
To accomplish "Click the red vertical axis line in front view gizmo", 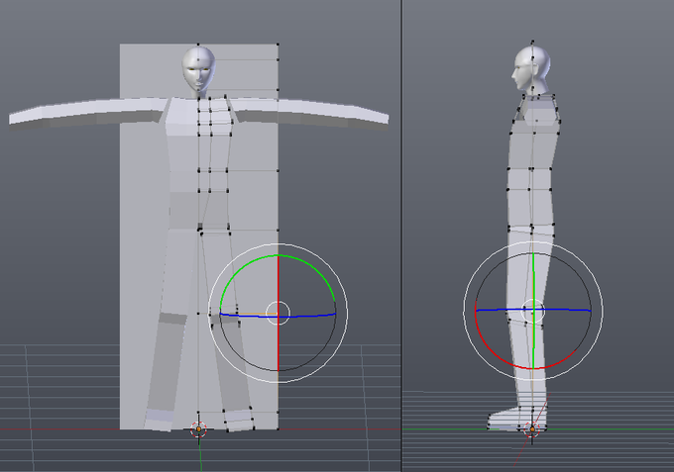I will tap(279, 314).
